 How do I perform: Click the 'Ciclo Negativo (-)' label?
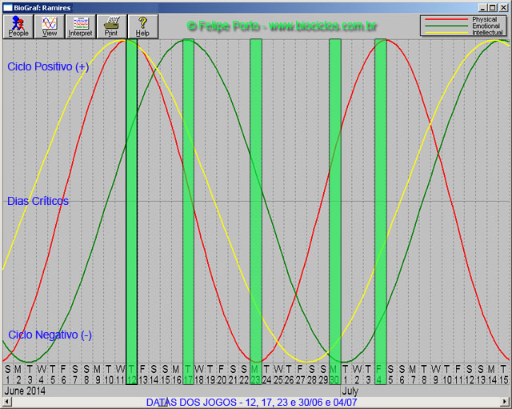pos(50,335)
